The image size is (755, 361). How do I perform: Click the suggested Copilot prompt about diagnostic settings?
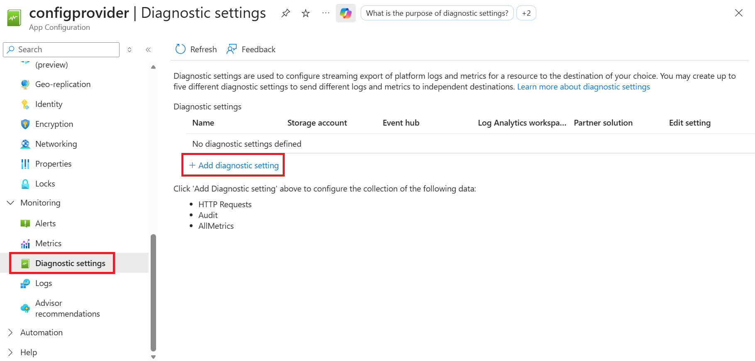(x=437, y=13)
